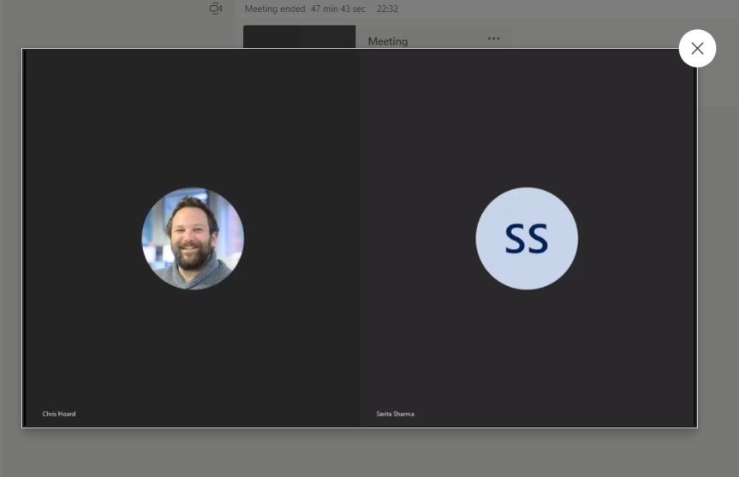Screen dimensions: 739x477
Task: Click empty area above Chris Hoard's avatar
Action: (193, 120)
